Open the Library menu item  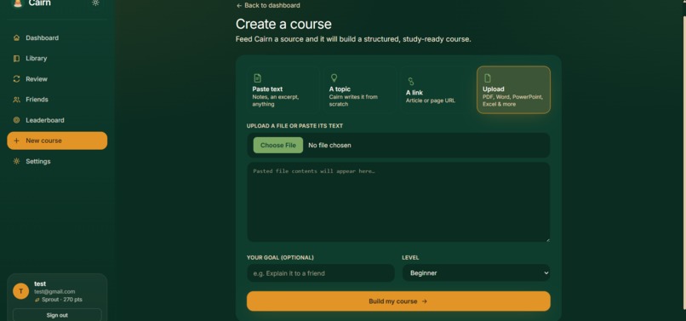[57, 58]
